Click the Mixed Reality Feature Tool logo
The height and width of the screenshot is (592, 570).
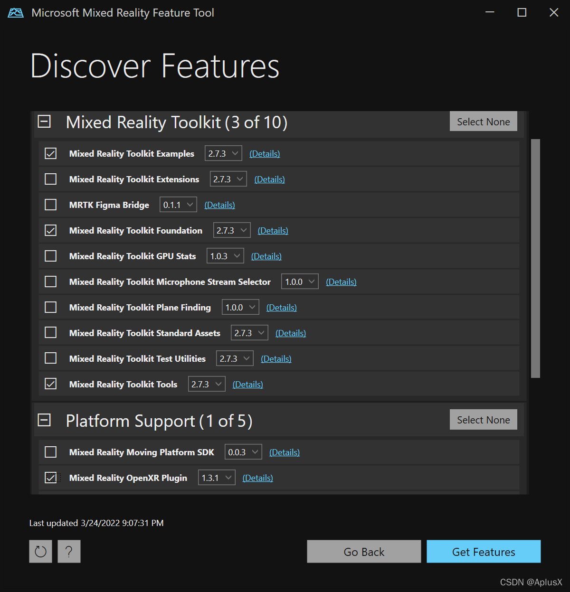click(x=15, y=12)
